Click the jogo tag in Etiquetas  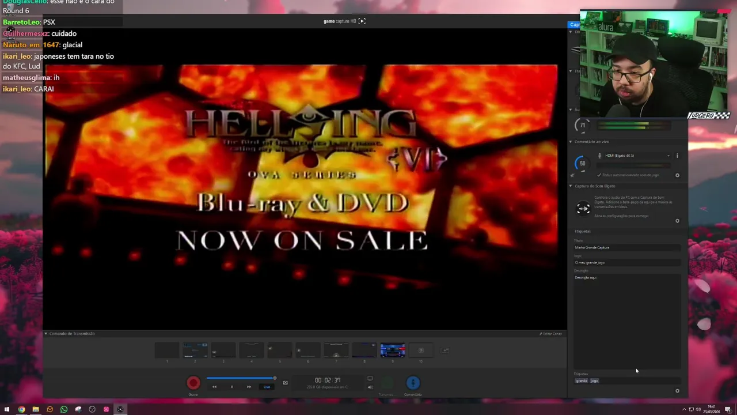point(594,381)
